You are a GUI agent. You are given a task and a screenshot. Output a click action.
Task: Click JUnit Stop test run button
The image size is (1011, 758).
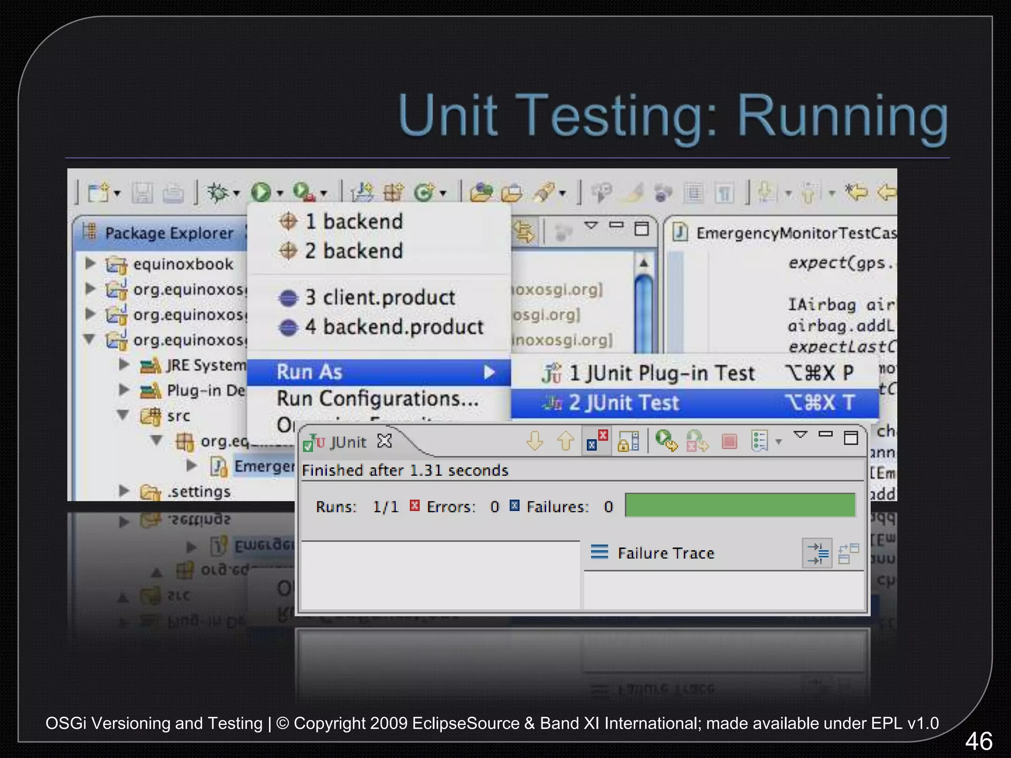pyautogui.click(x=729, y=441)
